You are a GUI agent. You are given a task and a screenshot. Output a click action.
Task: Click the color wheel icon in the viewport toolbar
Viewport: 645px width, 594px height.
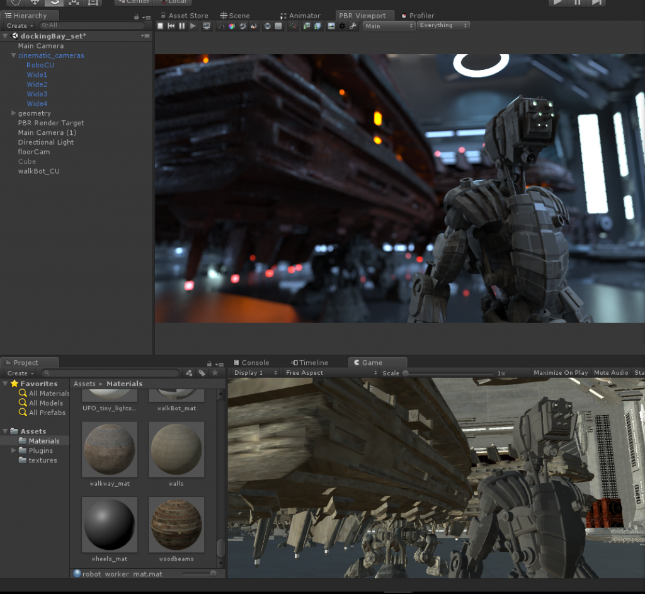tap(232, 26)
